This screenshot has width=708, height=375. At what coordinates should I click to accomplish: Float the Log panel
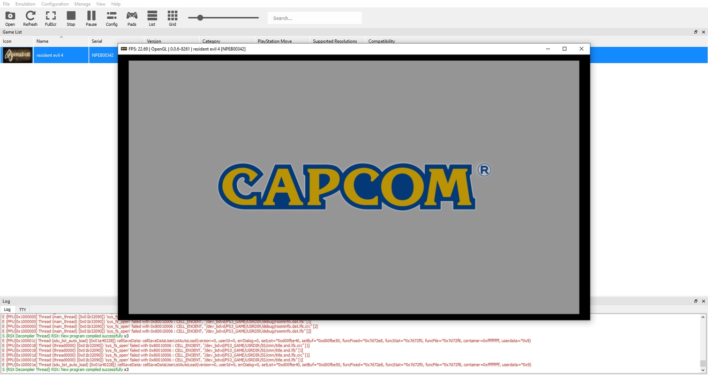(x=696, y=301)
